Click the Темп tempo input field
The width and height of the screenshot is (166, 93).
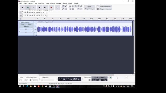coord(22,80)
